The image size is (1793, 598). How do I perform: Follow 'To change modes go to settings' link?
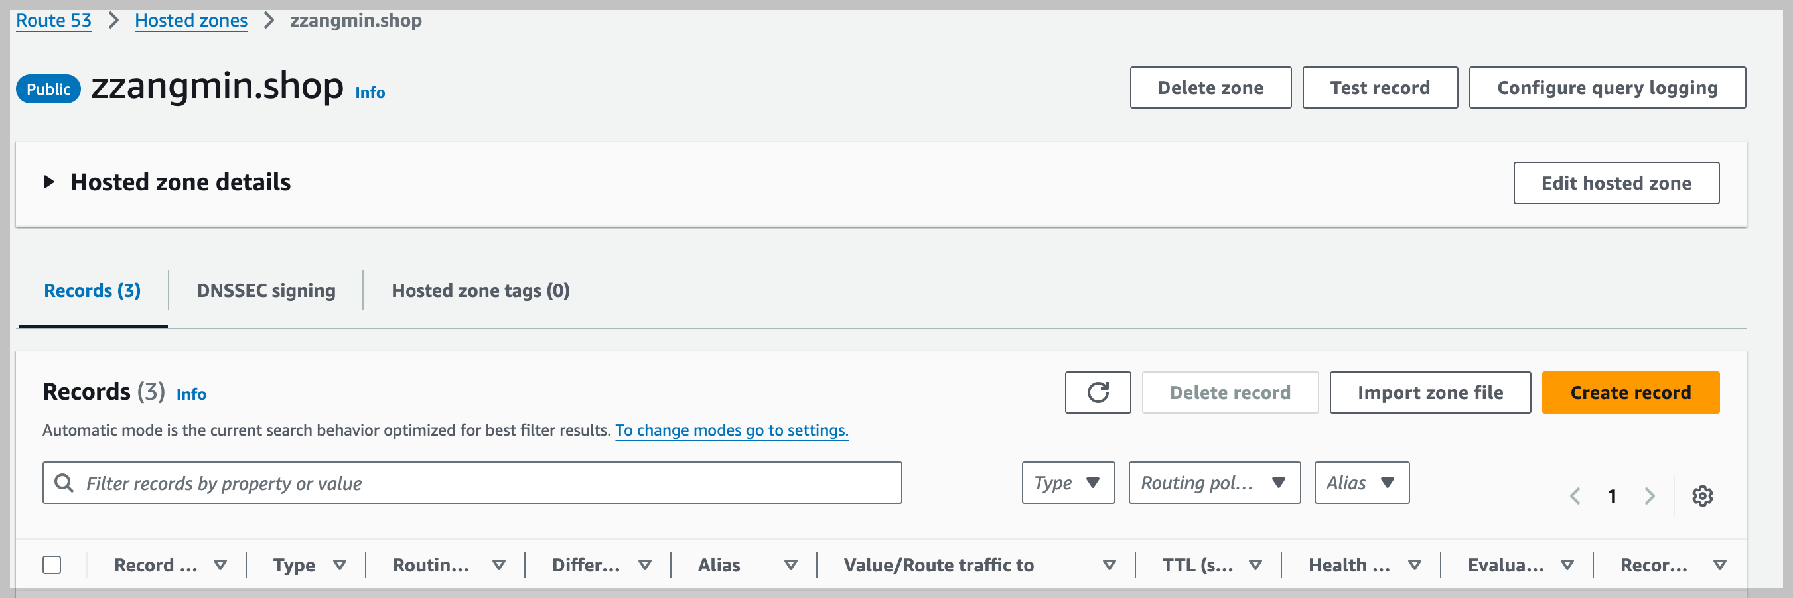(731, 430)
